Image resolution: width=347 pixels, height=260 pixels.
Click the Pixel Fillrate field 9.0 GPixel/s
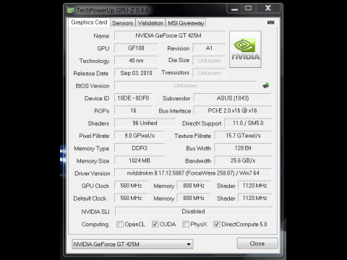[140, 136]
